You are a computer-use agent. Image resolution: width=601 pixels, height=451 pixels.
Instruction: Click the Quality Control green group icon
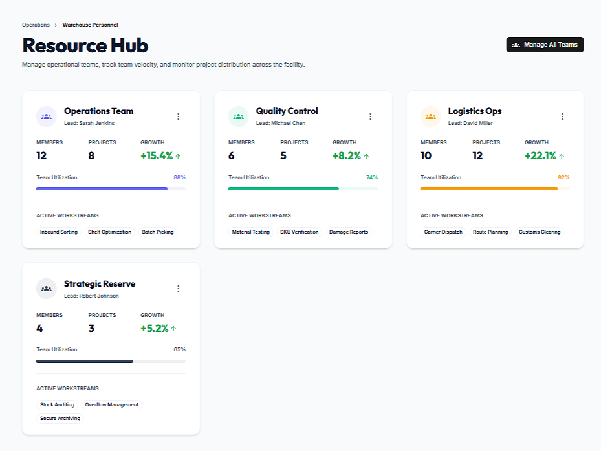click(x=238, y=116)
